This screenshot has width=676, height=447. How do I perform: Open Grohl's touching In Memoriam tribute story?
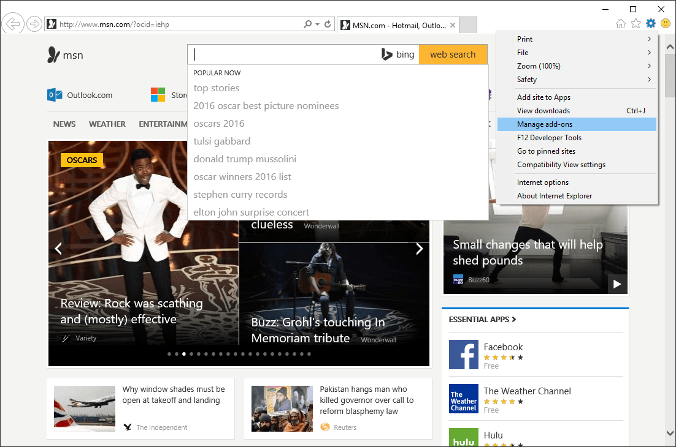318,330
